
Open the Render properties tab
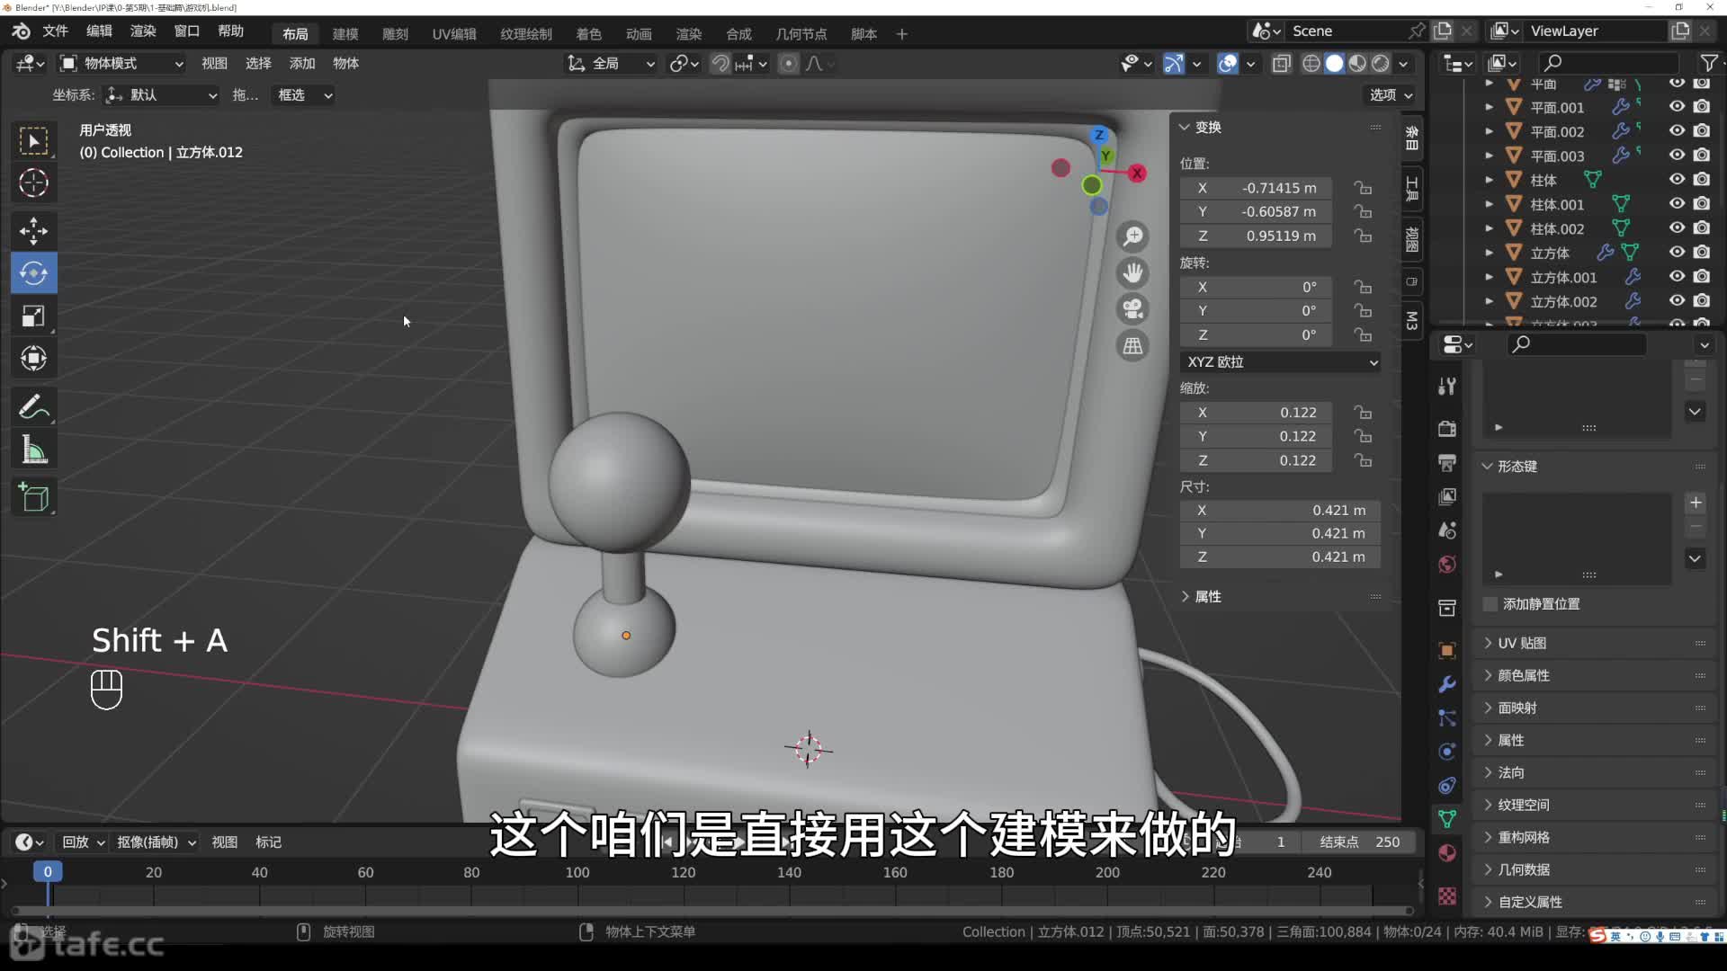point(1447,429)
